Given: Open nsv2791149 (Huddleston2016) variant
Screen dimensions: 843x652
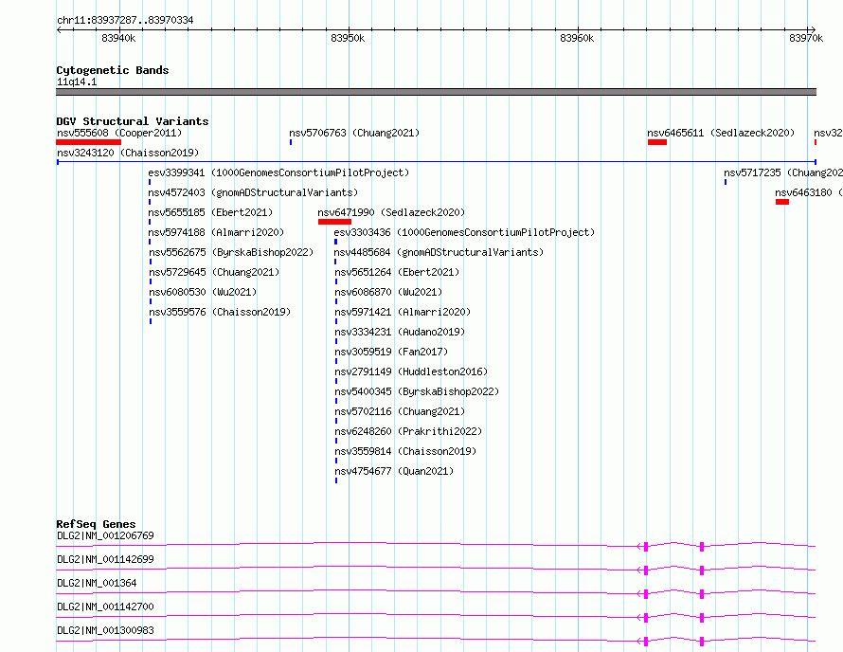Looking at the screenshot, I should pos(411,371).
